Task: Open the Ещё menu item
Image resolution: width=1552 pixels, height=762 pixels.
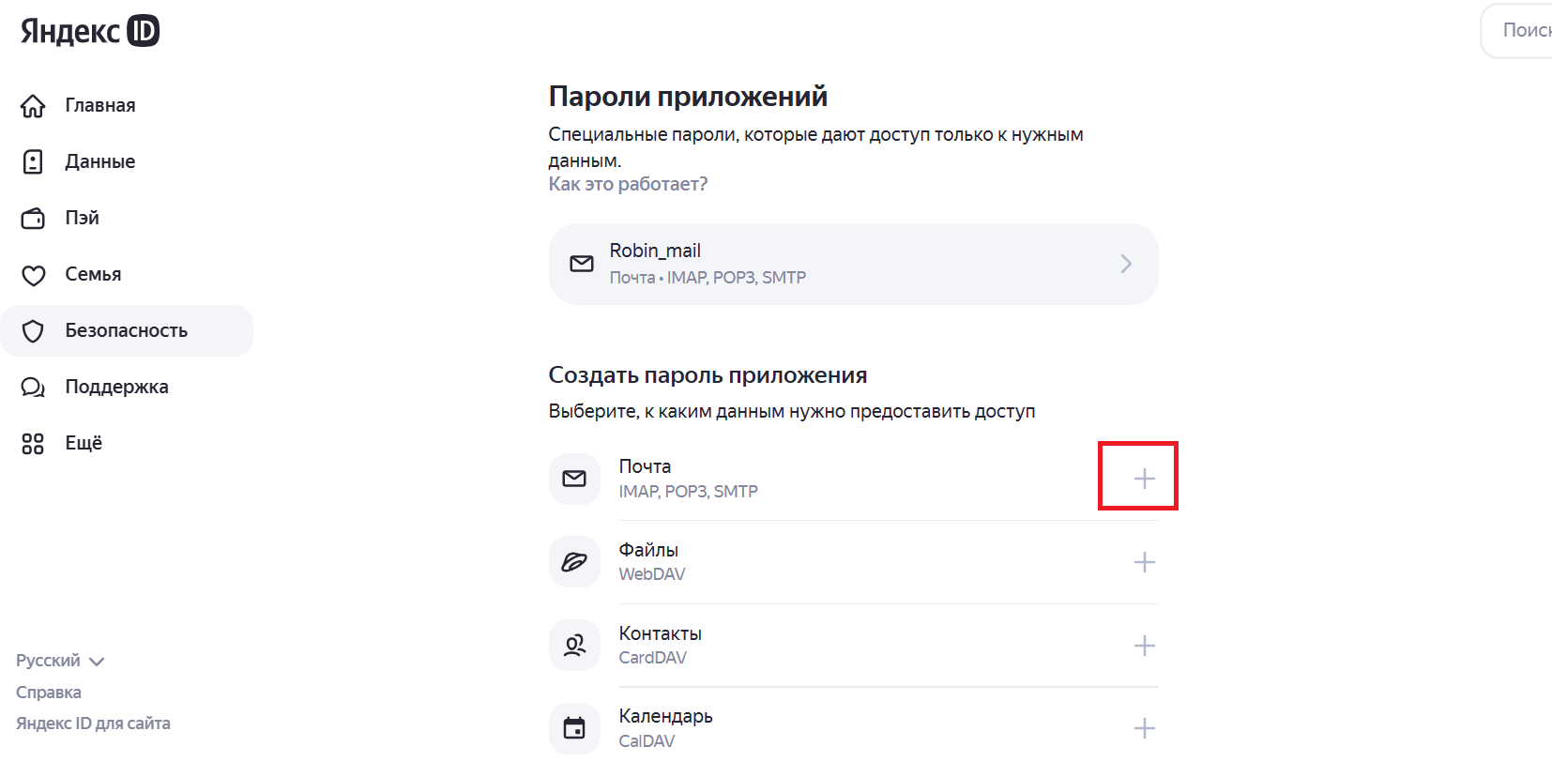Action: click(84, 443)
